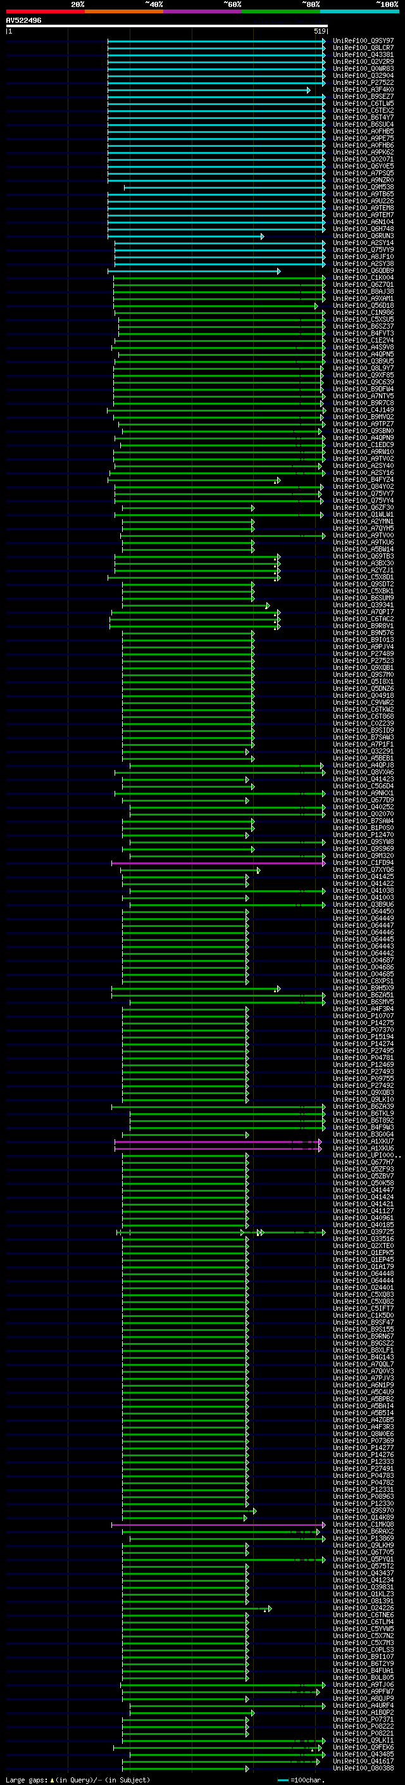Select the UniRef100_Q7XYQ6 label

pyautogui.click(x=363, y=870)
